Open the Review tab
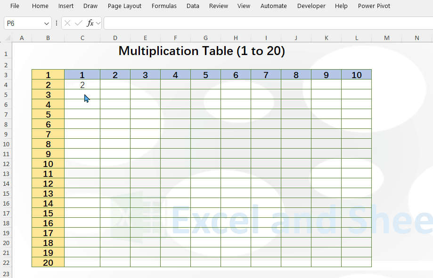Viewport: 433px width, 278px height. 218,6
